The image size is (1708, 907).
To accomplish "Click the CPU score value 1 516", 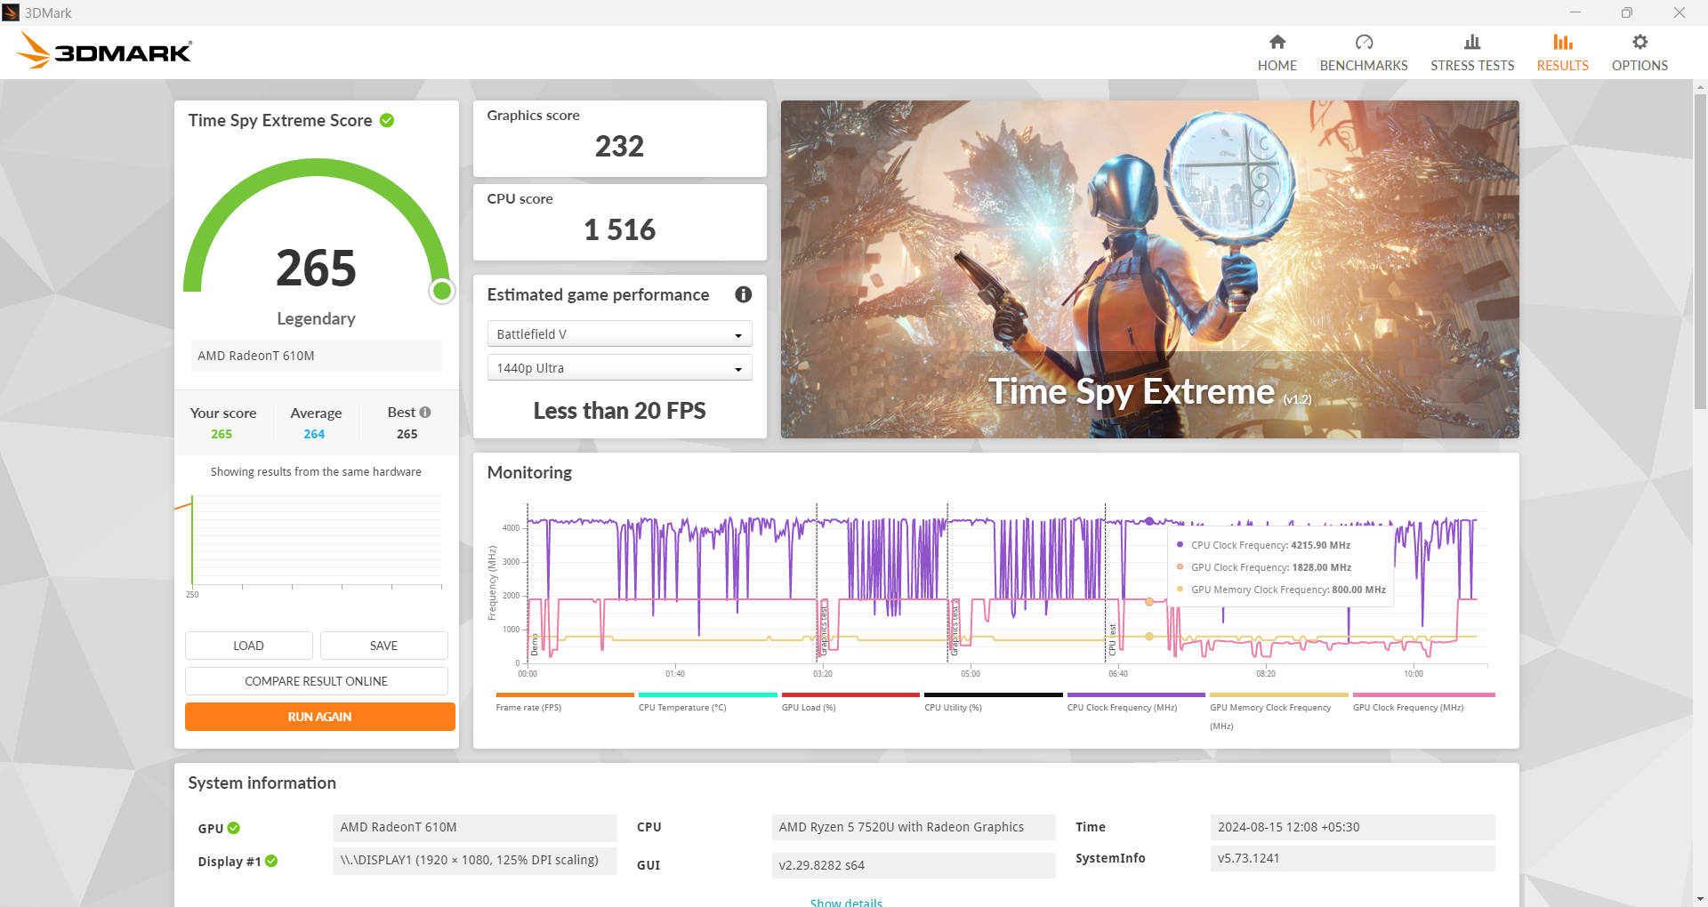I will coord(619,229).
